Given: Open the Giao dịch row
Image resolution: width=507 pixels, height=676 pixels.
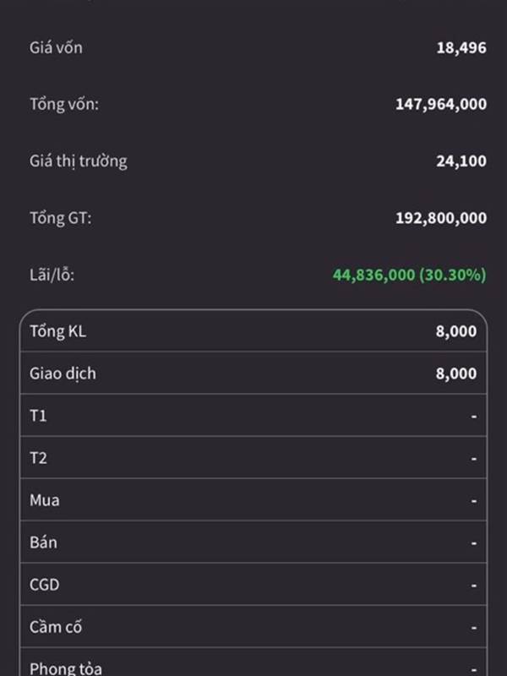Looking at the screenshot, I should click(253, 373).
